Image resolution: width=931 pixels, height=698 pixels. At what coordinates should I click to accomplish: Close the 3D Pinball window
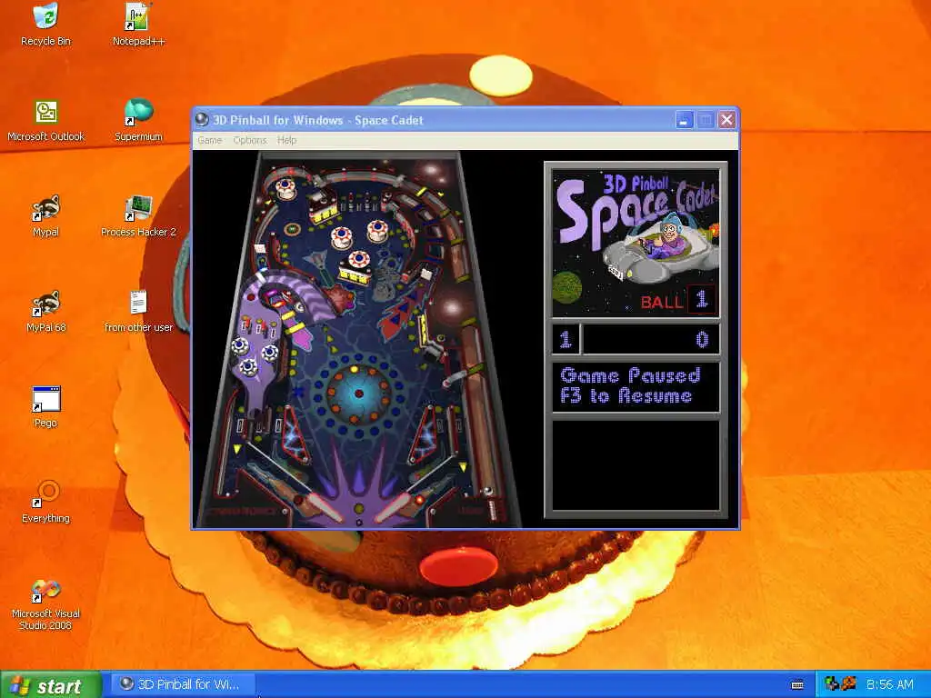pyautogui.click(x=726, y=120)
